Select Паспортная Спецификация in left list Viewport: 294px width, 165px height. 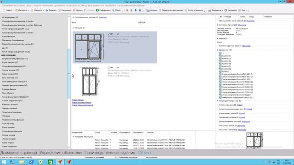[x=13, y=40]
